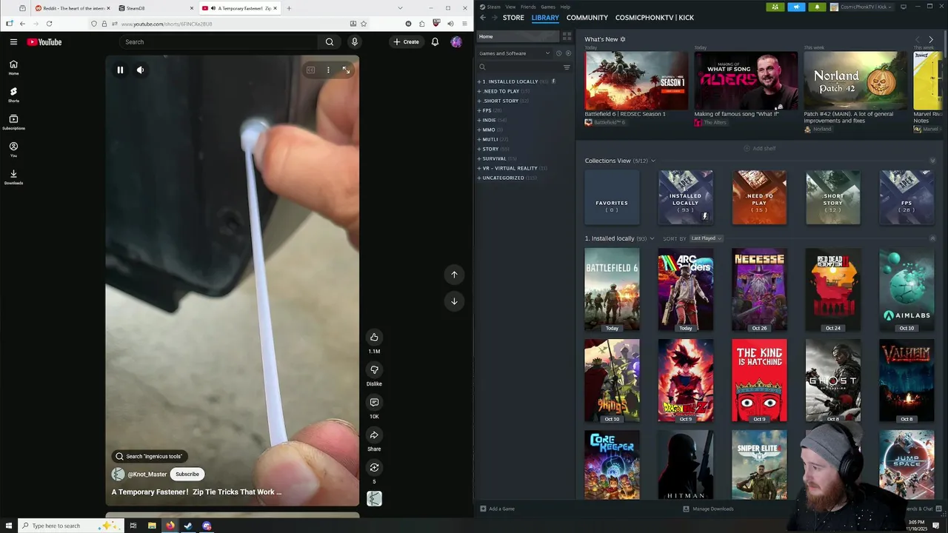Open the CosmicPhonkTV account dropdown
This screenshot has height=533, width=948.
[861, 7]
